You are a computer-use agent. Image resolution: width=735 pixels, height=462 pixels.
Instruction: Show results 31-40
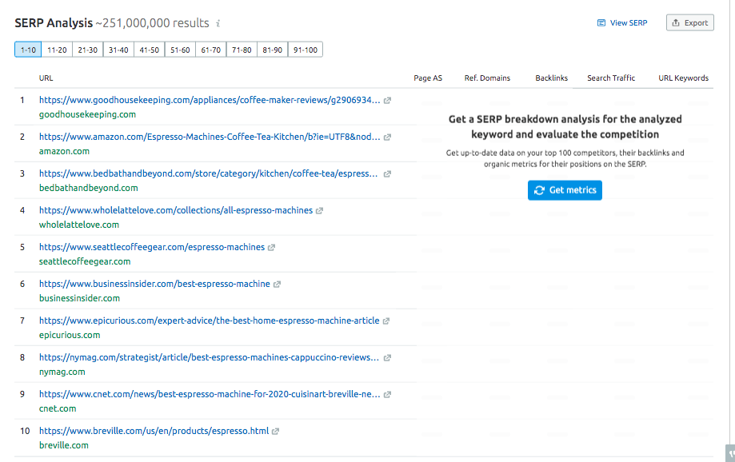(x=118, y=50)
